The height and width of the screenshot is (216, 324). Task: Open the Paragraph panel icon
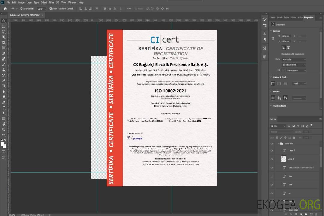265,40
